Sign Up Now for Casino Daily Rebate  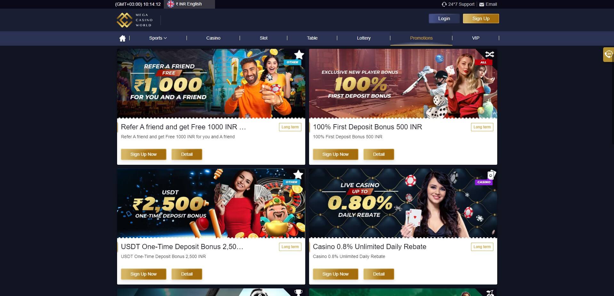pos(336,274)
